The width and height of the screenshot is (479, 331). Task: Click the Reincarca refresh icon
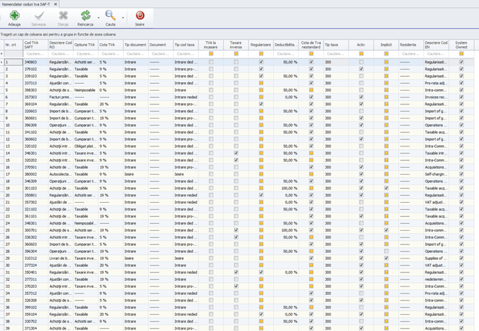click(x=85, y=15)
